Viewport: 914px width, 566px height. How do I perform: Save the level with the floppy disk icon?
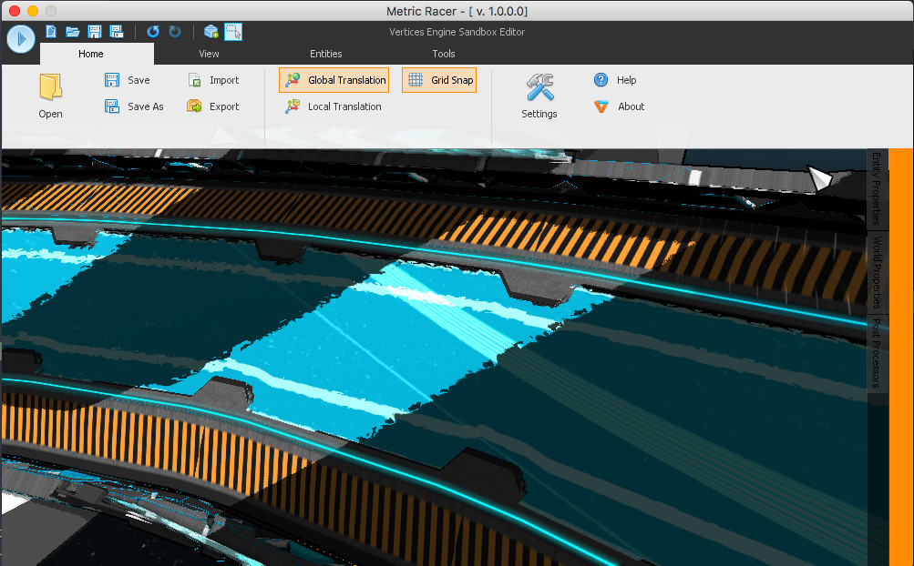coord(94,30)
